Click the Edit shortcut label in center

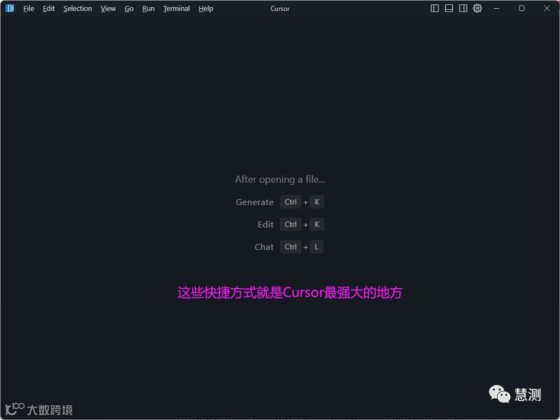click(x=266, y=225)
